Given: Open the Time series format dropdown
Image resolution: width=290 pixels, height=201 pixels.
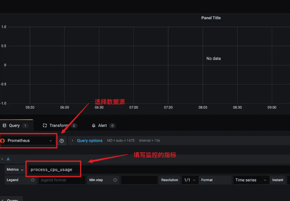Looking at the screenshot, I should [251, 180].
